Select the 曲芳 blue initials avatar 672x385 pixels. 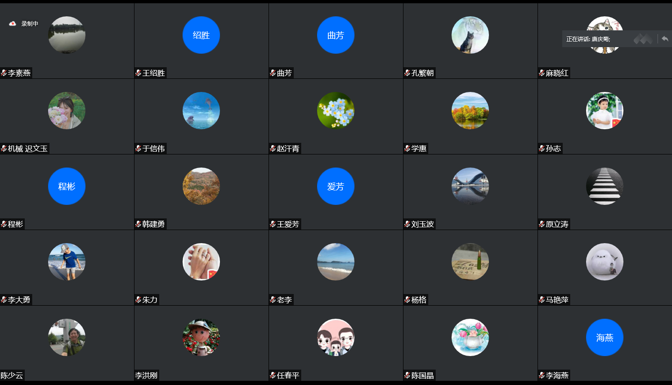point(336,35)
